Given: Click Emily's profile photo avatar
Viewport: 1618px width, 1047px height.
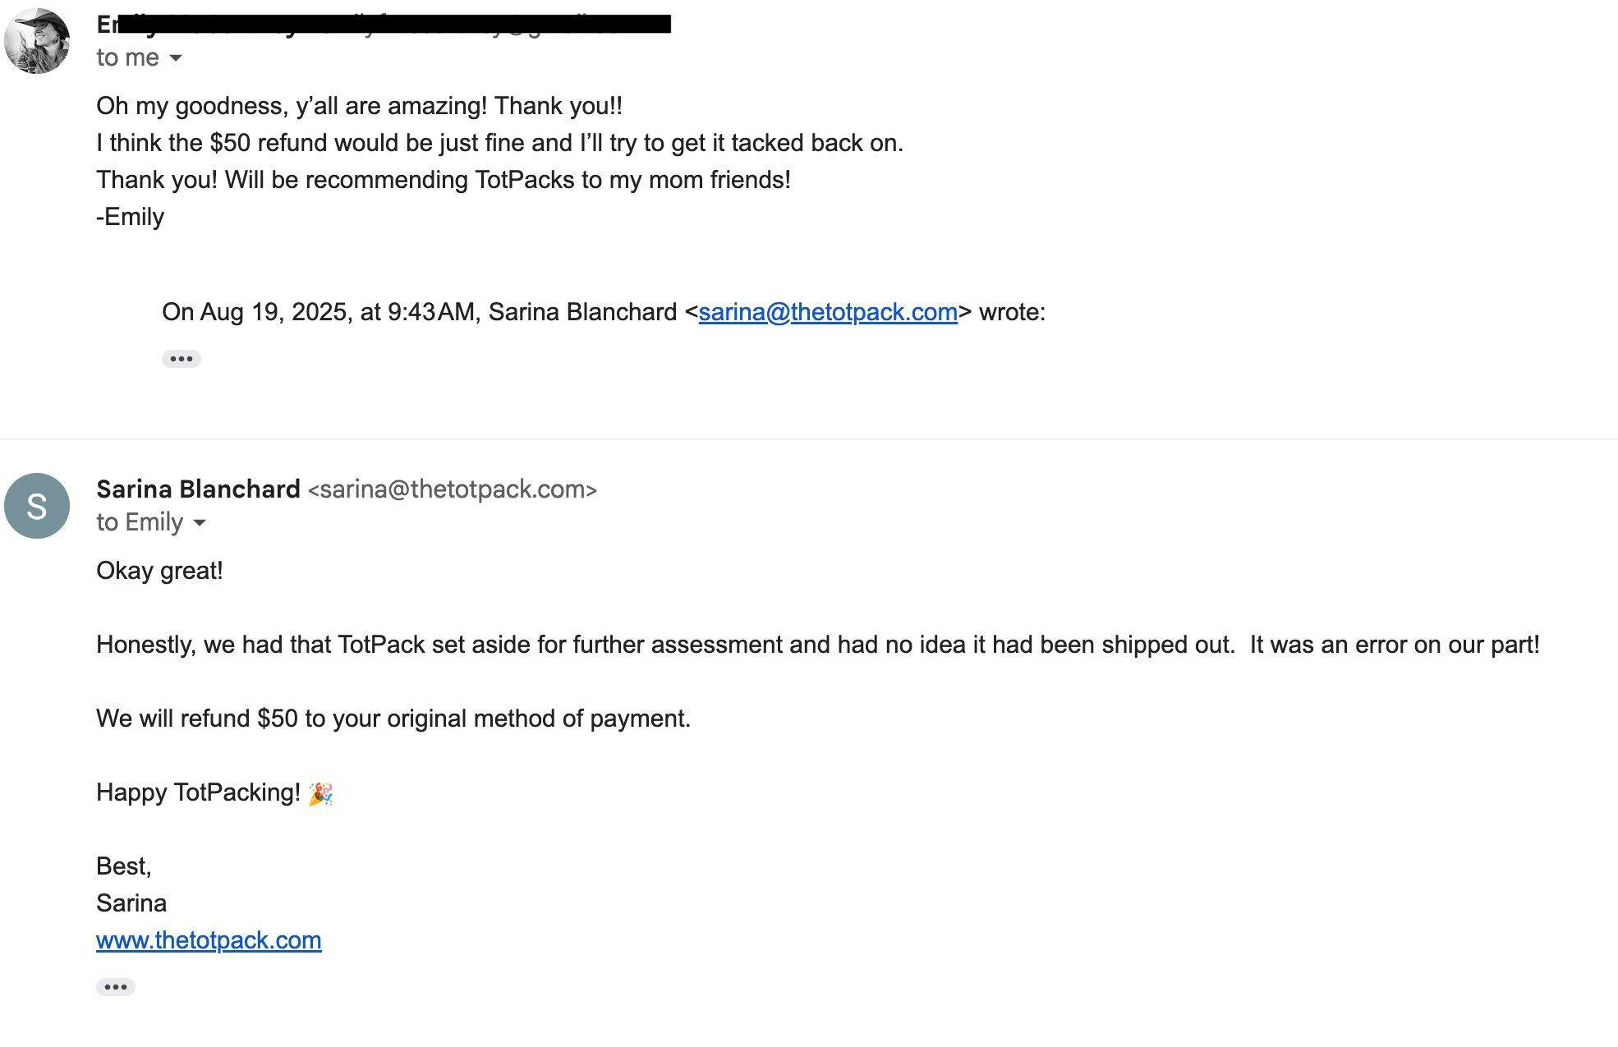Looking at the screenshot, I should coord(37,41).
